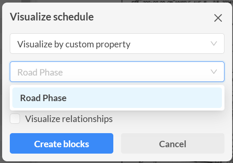The image size is (233, 163).
Task: Click the Road Phase placeholder text
Action: (x=40, y=73)
